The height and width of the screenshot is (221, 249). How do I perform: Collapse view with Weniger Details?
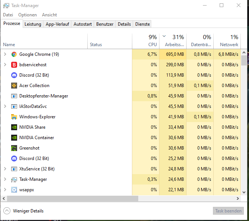coord(23,211)
